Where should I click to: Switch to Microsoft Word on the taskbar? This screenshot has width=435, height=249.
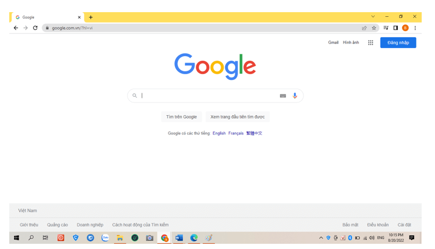[179, 238]
